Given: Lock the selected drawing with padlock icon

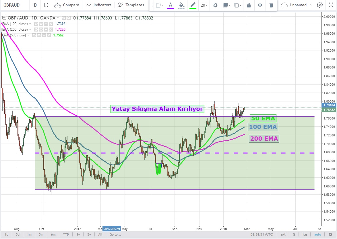Looking at the screenshot, I should [x=249, y=5].
